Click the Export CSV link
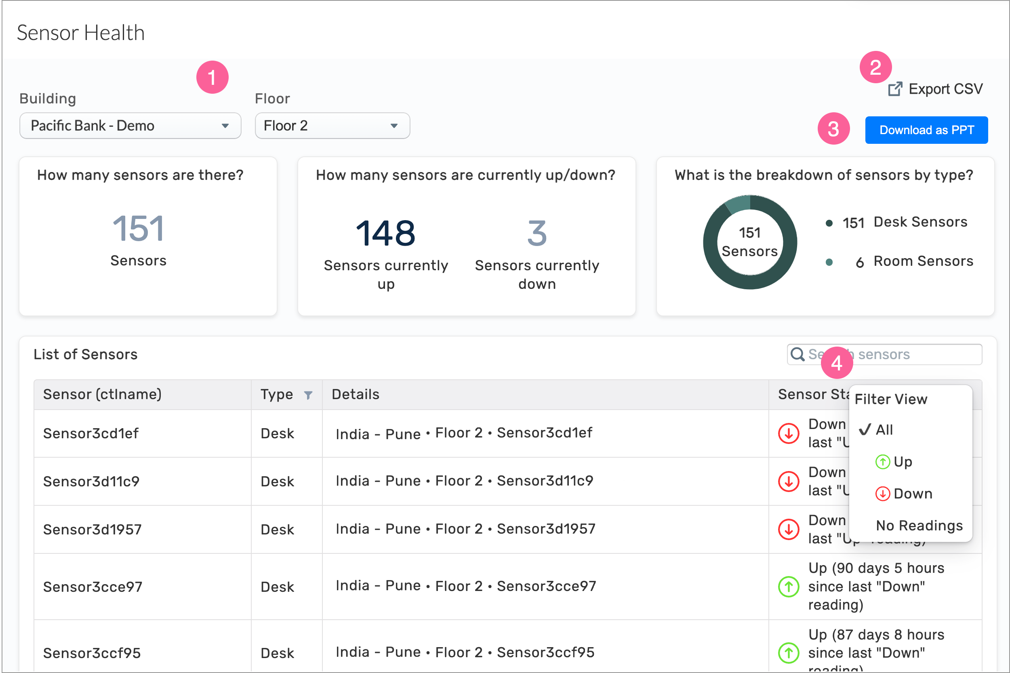Image resolution: width=1010 pixels, height=673 pixels. (x=946, y=89)
